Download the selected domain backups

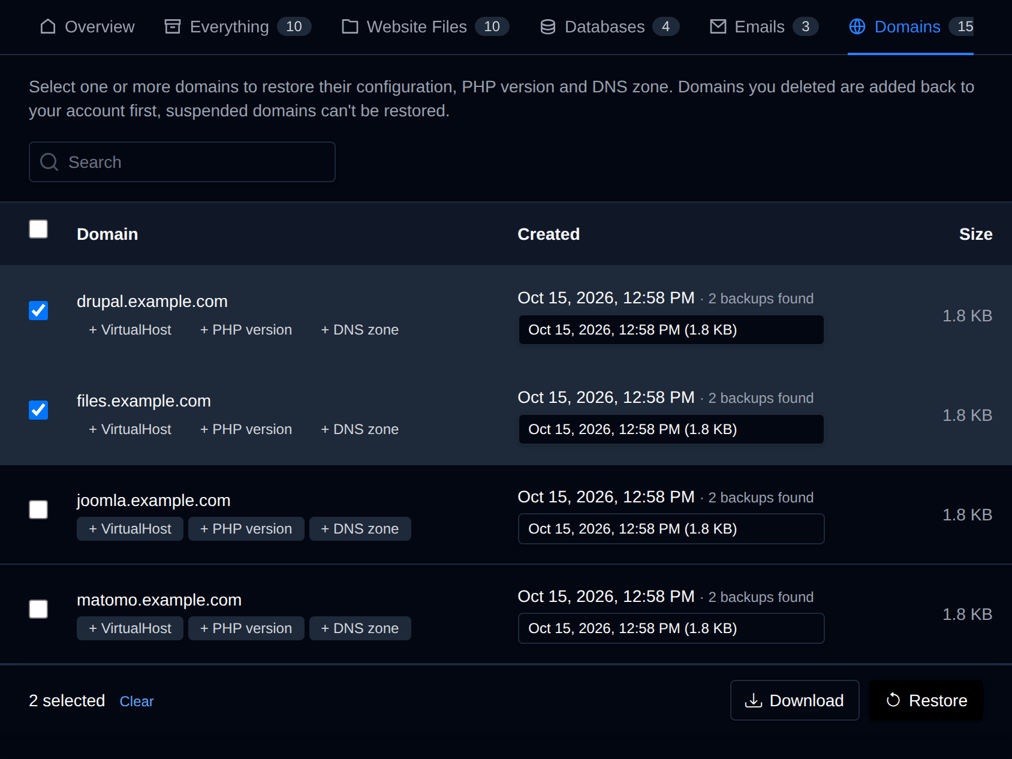[x=795, y=700]
